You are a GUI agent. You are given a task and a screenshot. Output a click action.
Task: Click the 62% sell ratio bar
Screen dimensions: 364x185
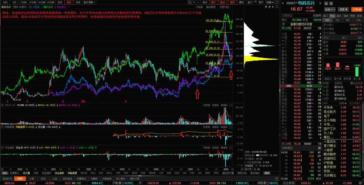[309, 86]
